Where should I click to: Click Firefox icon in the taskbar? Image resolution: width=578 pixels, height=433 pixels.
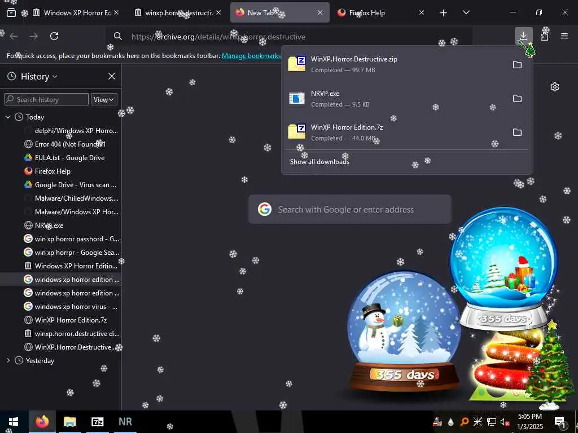(42, 422)
